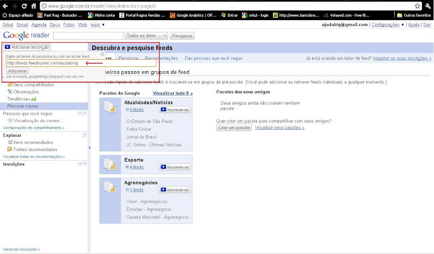Open the Docs link
The height and width of the screenshot is (254, 434).
point(55,24)
